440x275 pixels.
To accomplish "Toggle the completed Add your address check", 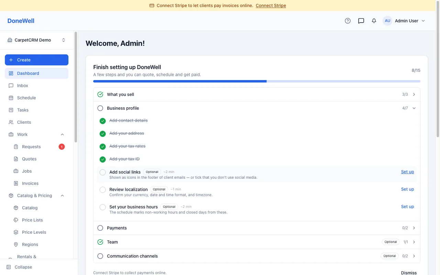I will point(103,134).
